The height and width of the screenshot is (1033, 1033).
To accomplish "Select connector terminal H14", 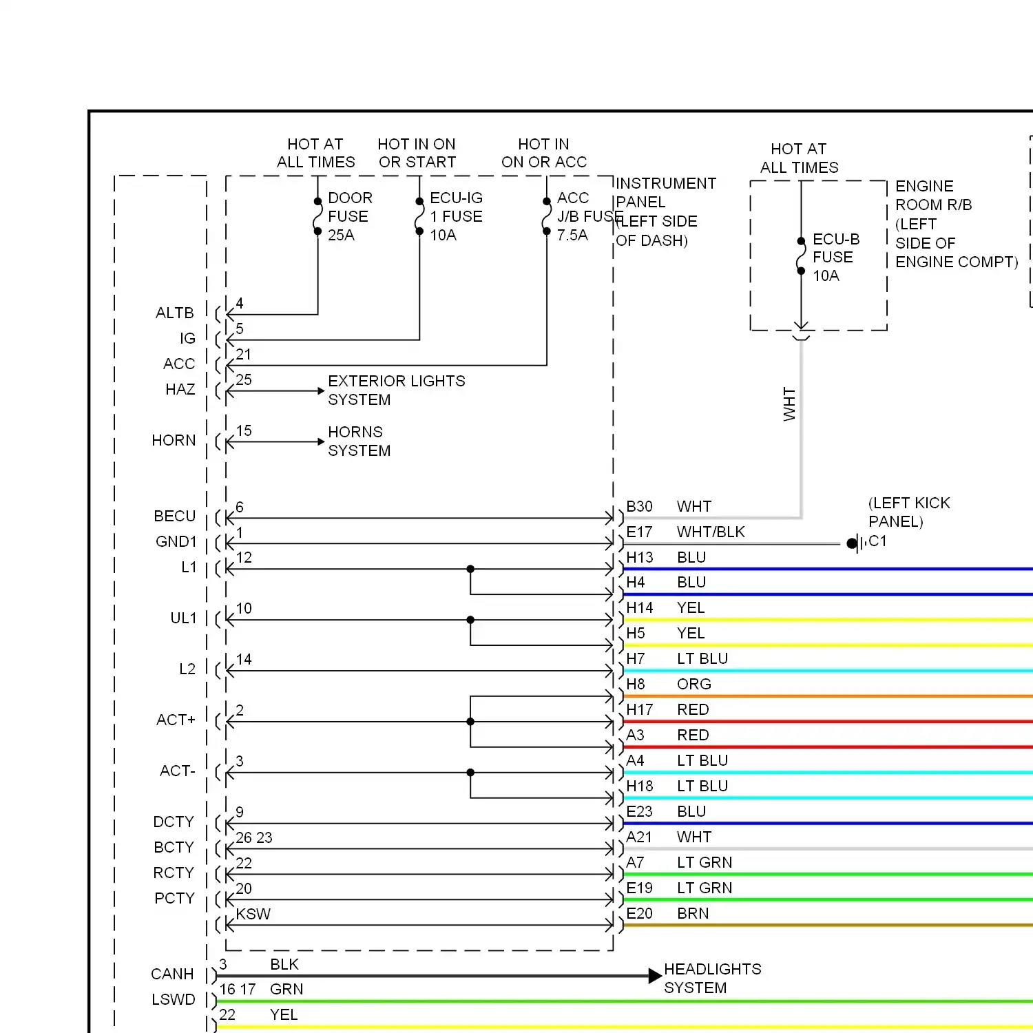I will point(639,607).
